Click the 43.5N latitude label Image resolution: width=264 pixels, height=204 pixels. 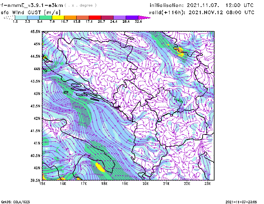[35, 81]
